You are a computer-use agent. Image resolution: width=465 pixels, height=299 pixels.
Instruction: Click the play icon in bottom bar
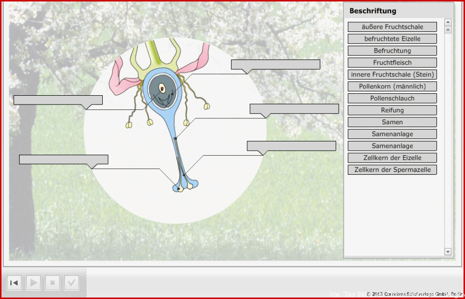pos(33,283)
